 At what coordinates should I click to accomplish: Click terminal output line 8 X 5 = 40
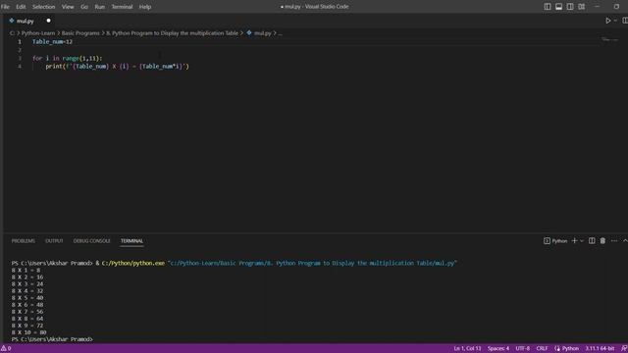coord(27,298)
